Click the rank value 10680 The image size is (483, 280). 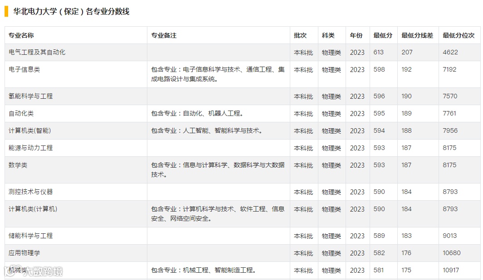[x=452, y=253]
